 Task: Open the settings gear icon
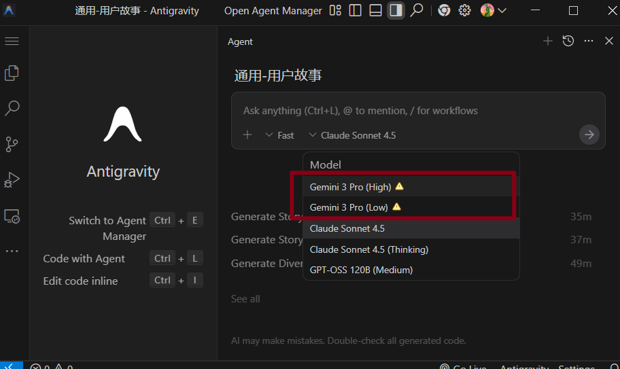tap(464, 10)
